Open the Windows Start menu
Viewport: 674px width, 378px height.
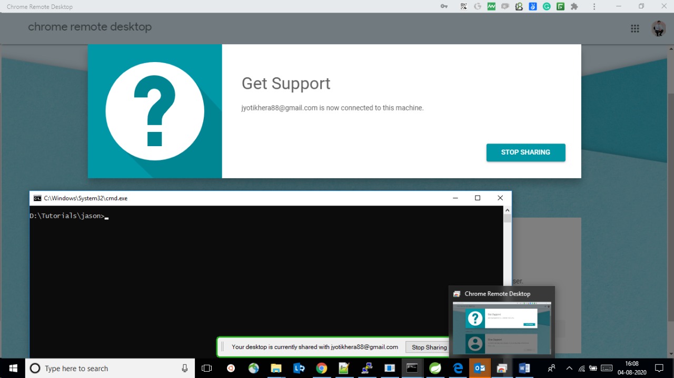tap(13, 368)
